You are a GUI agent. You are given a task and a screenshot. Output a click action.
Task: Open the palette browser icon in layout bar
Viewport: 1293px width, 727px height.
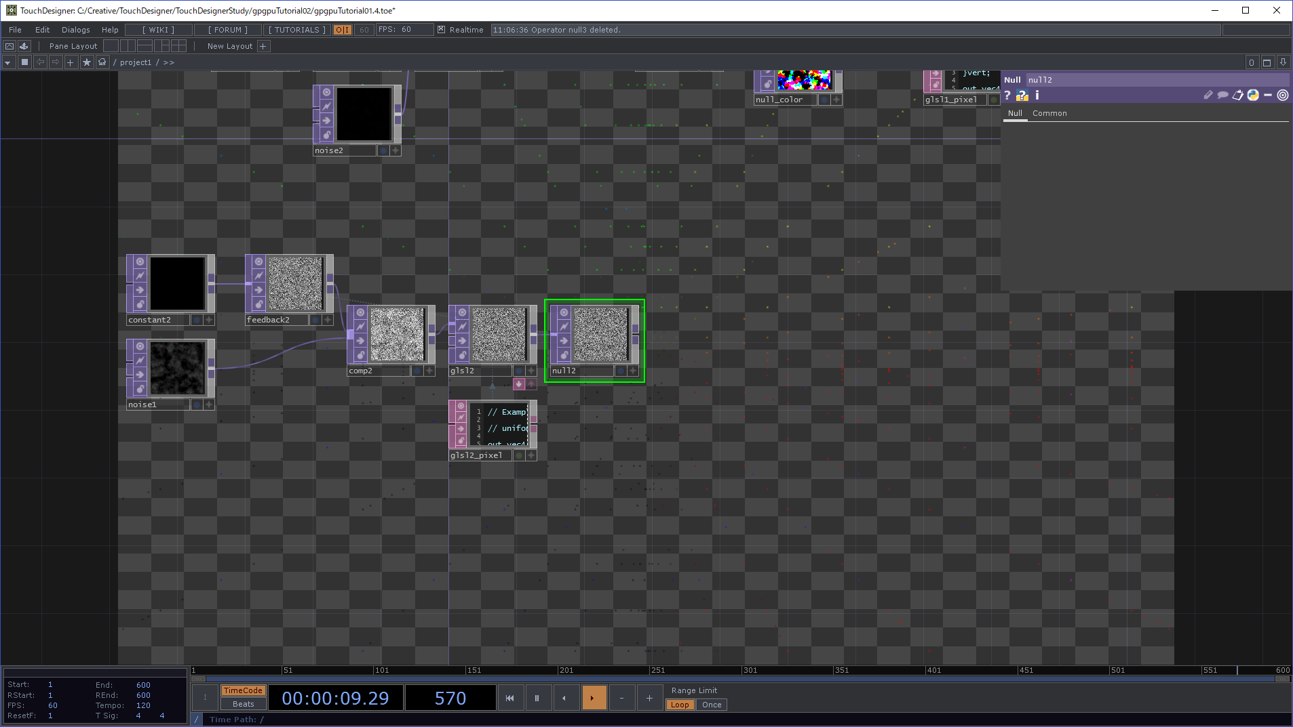[24, 46]
